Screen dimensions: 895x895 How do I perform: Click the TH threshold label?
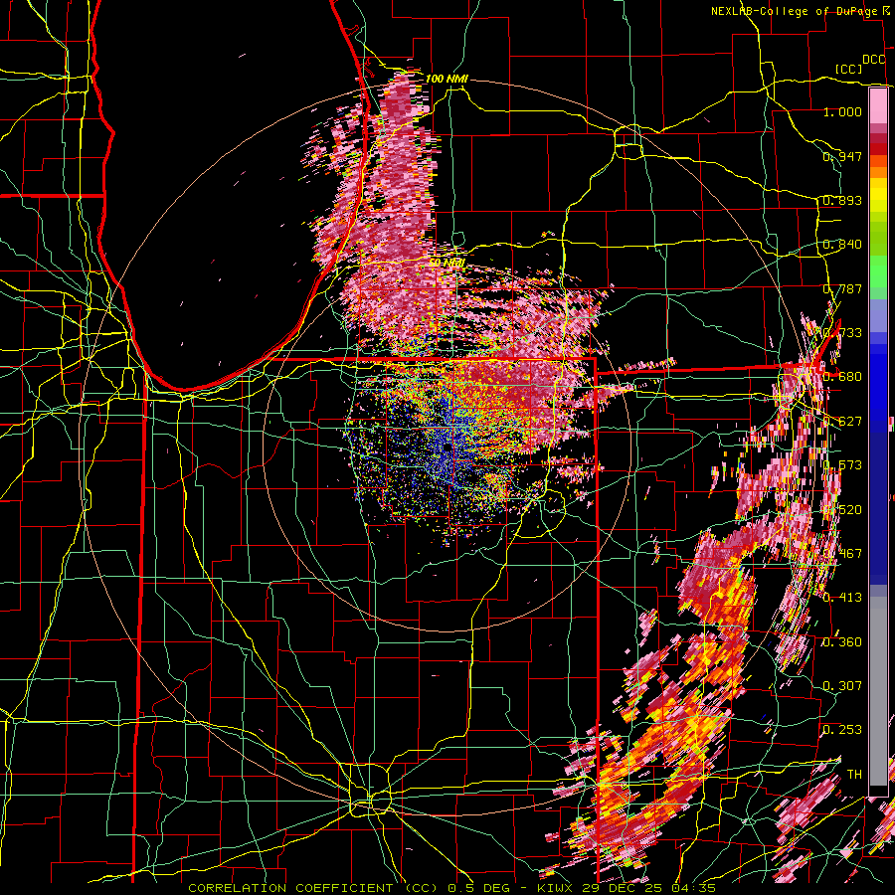pyautogui.click(x=854, y=774)
